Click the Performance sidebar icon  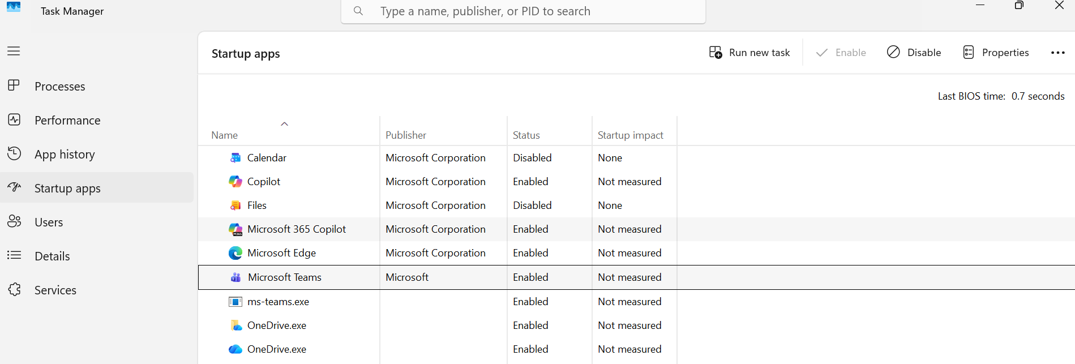pyautogui.click(x=14, y=119)
